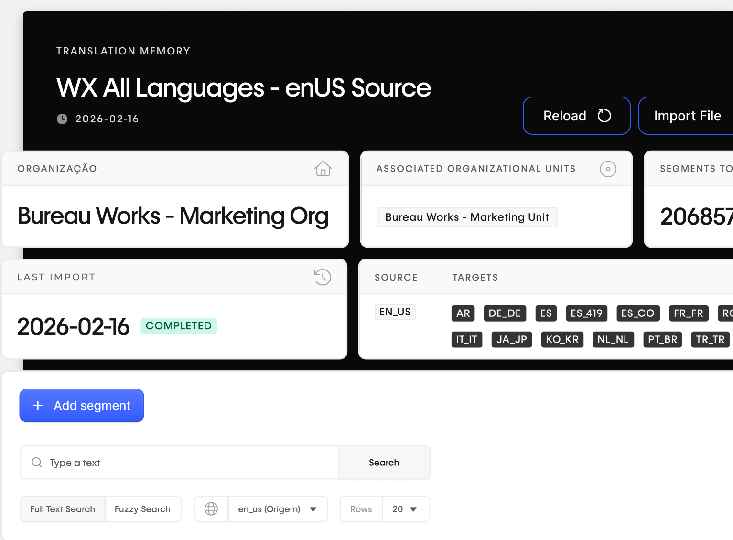Select the ES target language tag
The height and width of the screenshot is (540, 733).
point(546,313)
